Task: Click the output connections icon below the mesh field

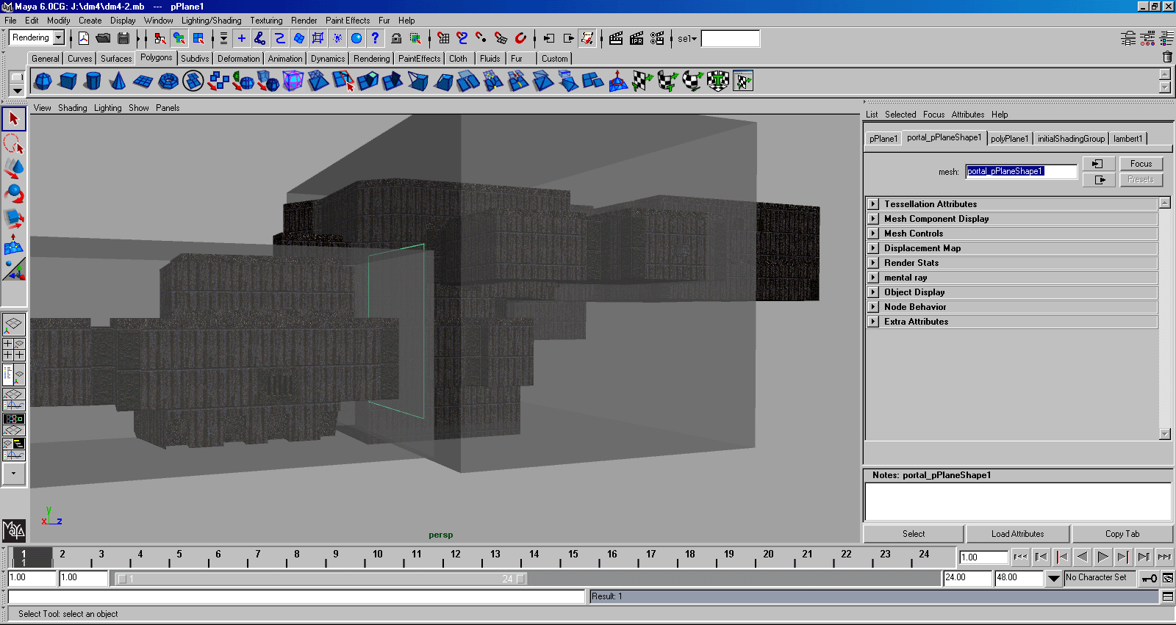Action: (1098, 180)
